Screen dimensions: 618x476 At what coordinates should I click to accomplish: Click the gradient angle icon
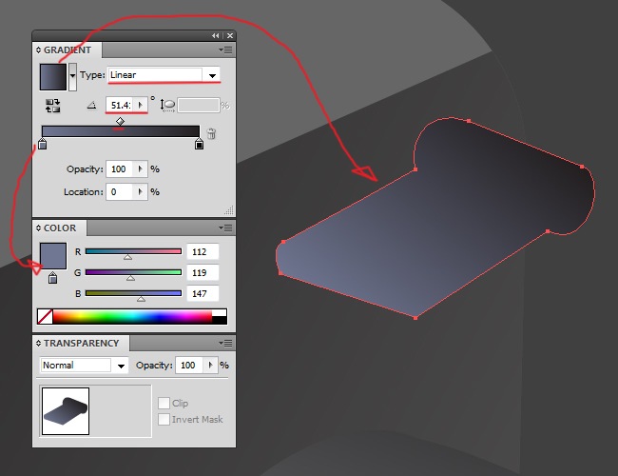tap(92, 105)
